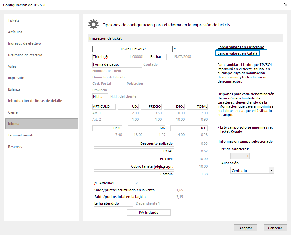Open the Tickets settings section
Image resolution: width=291 pixels, height=235 pixels.
42,20
